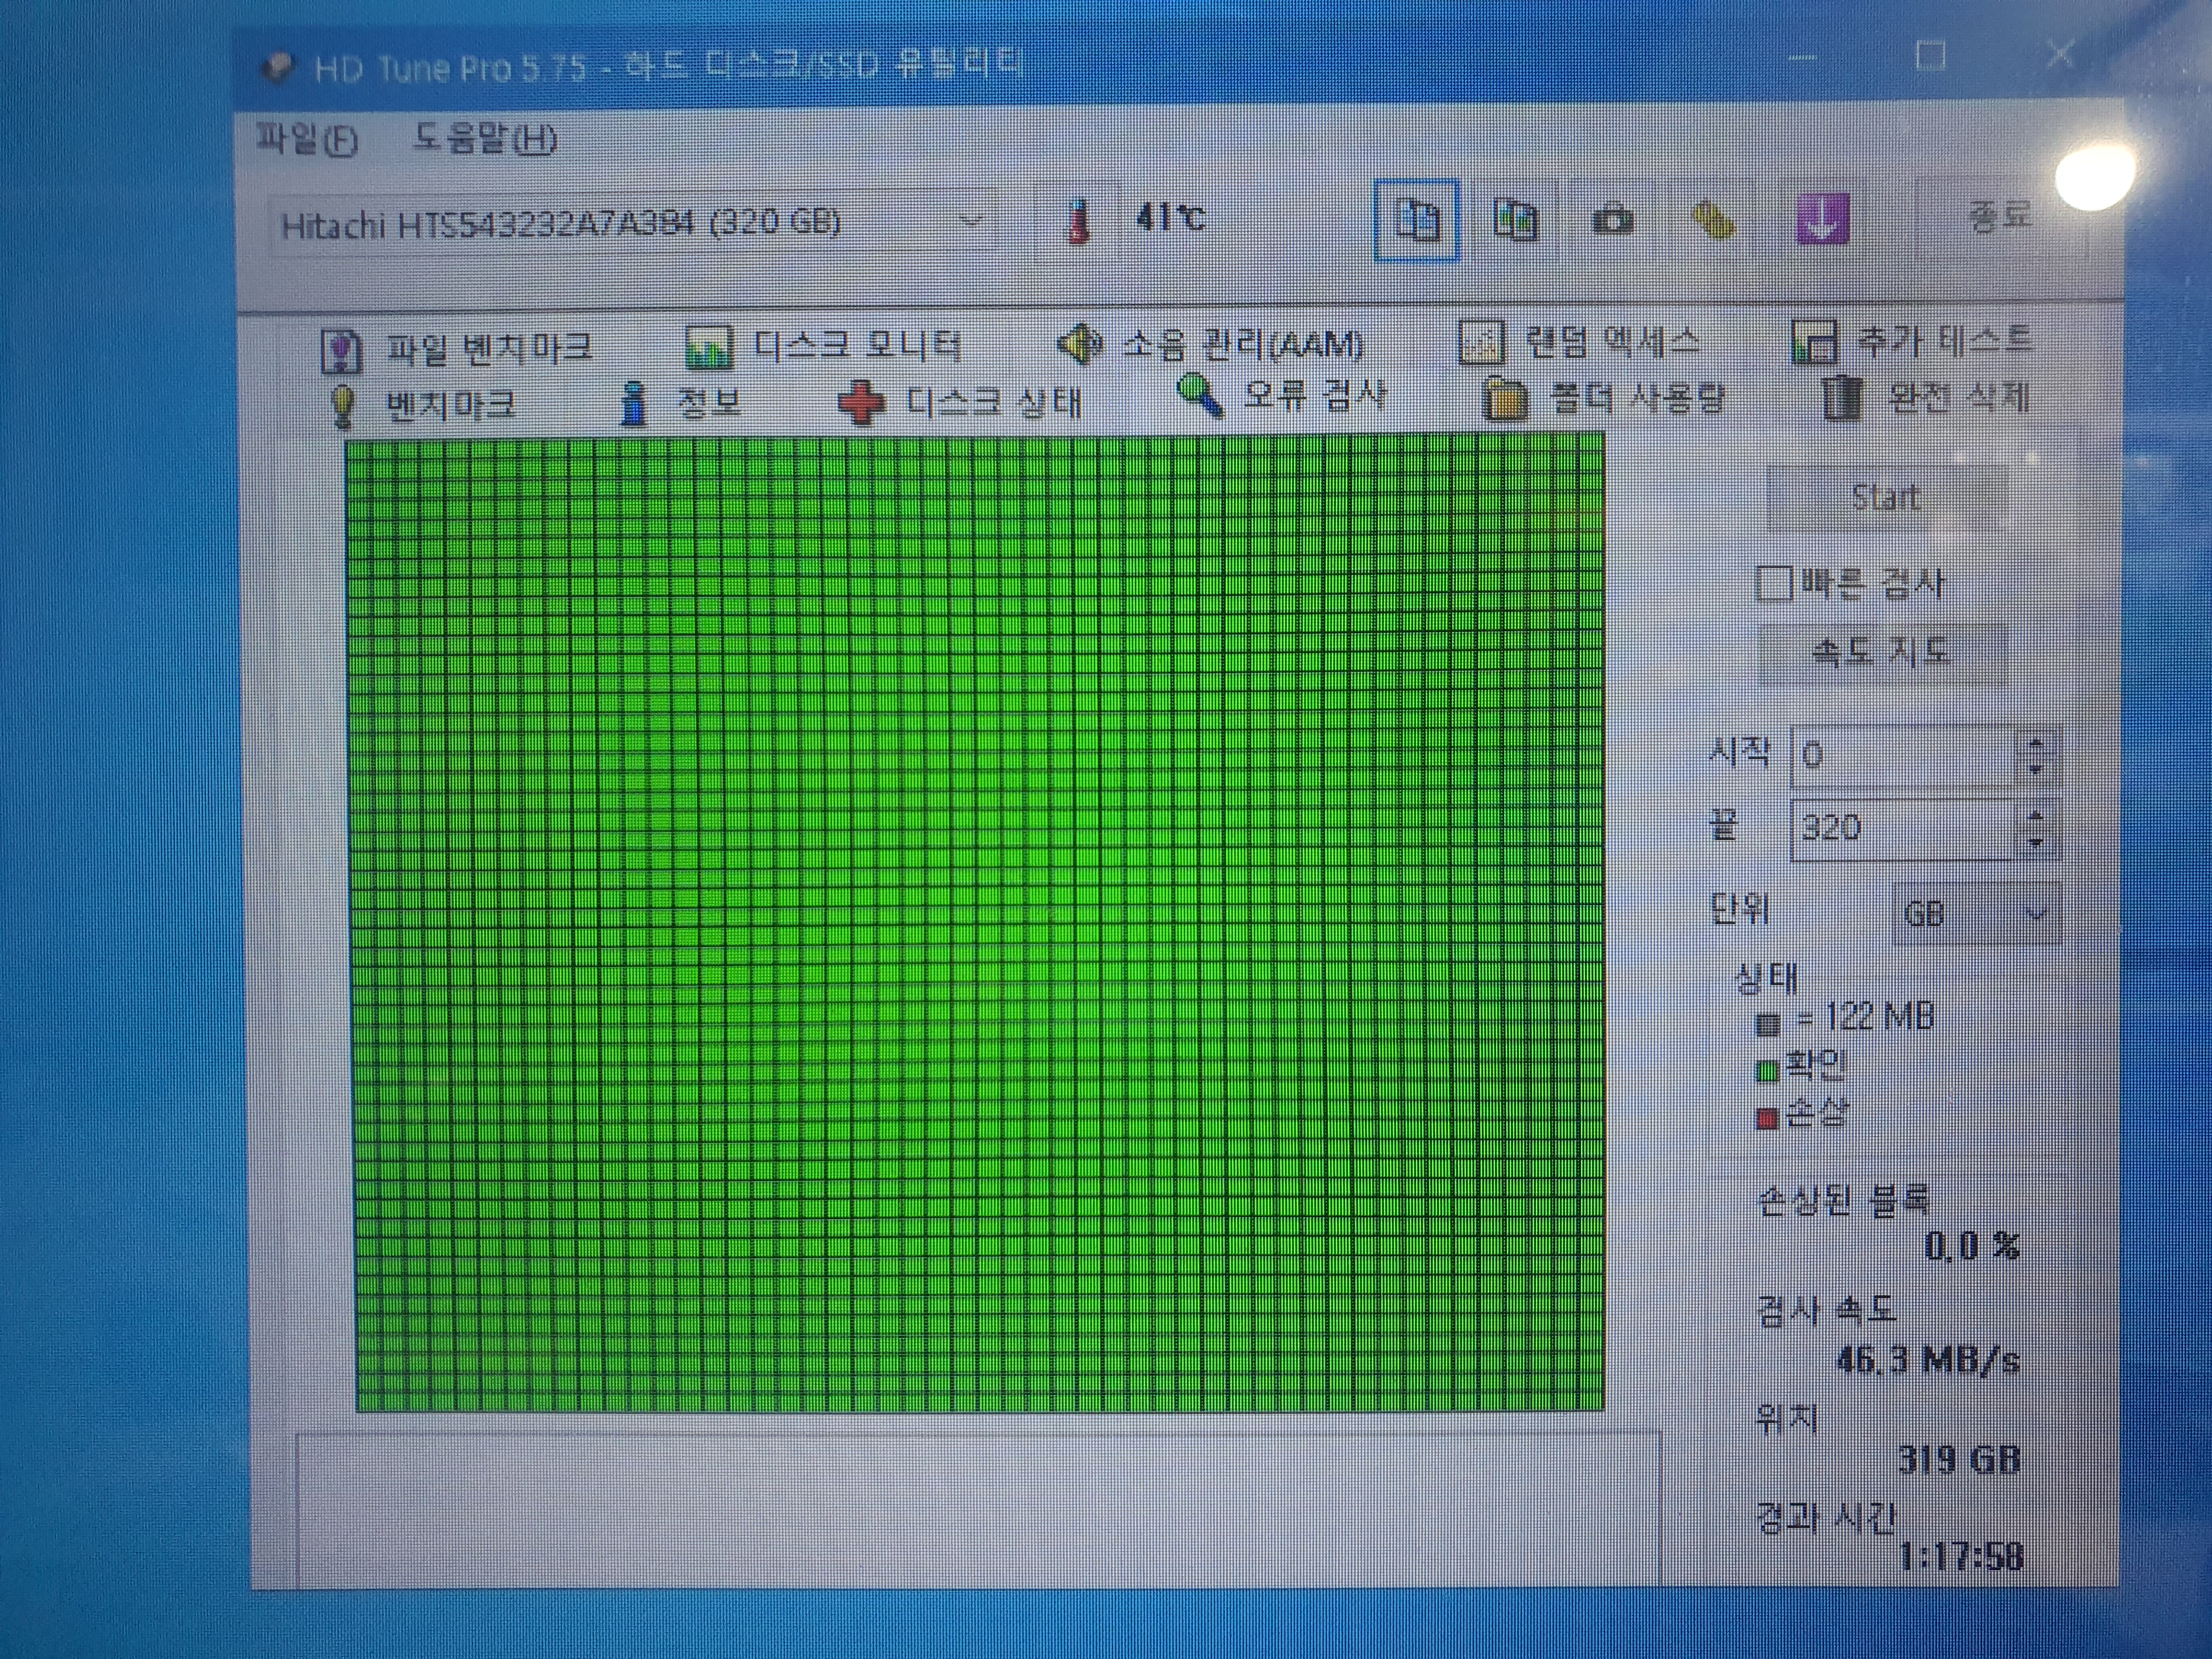Click the 0.0 % damaged blocks value
The width and height of the screenshot is (2212, 1659).
pos(1971,1245)
